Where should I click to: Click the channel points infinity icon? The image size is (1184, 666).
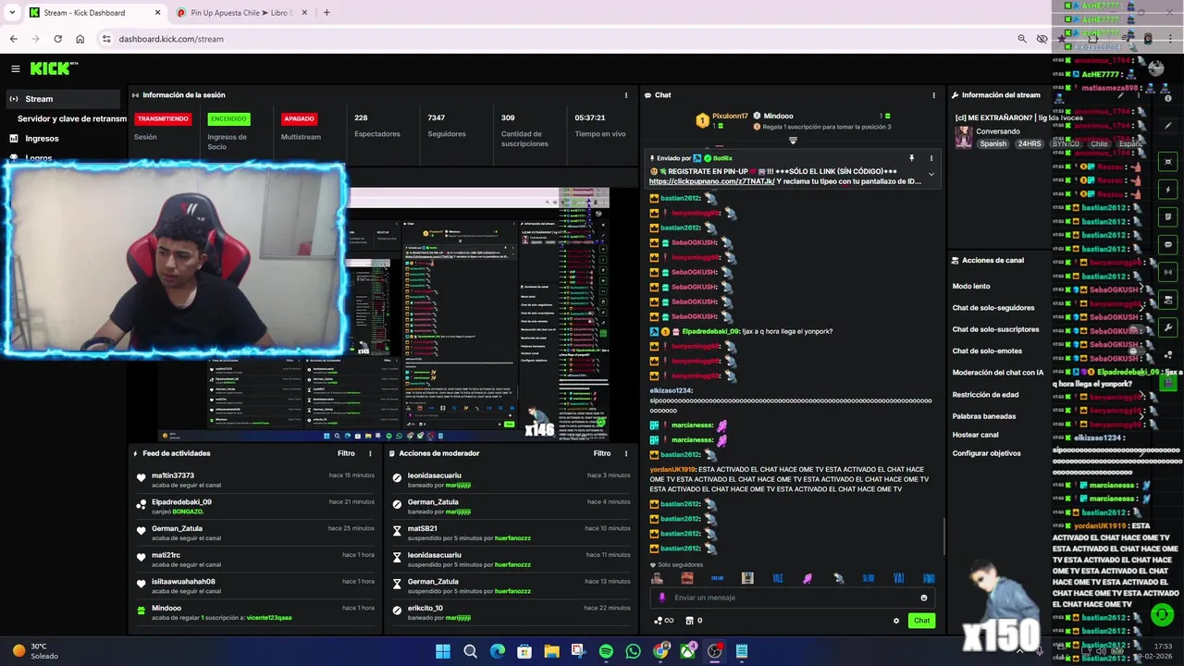click(663, 621)
